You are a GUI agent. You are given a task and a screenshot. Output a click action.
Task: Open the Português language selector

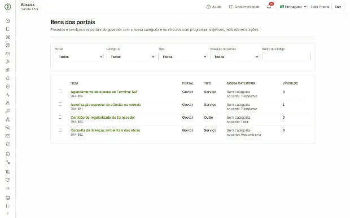click(292, 7)
